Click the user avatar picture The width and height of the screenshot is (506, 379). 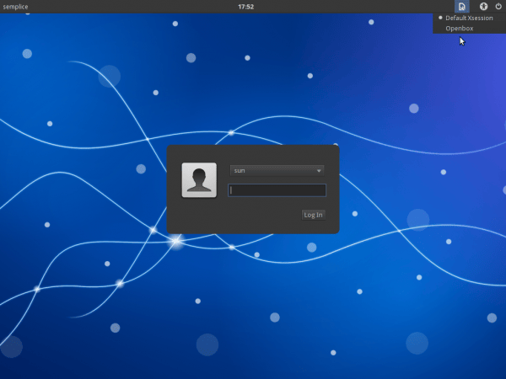(199, 180)
